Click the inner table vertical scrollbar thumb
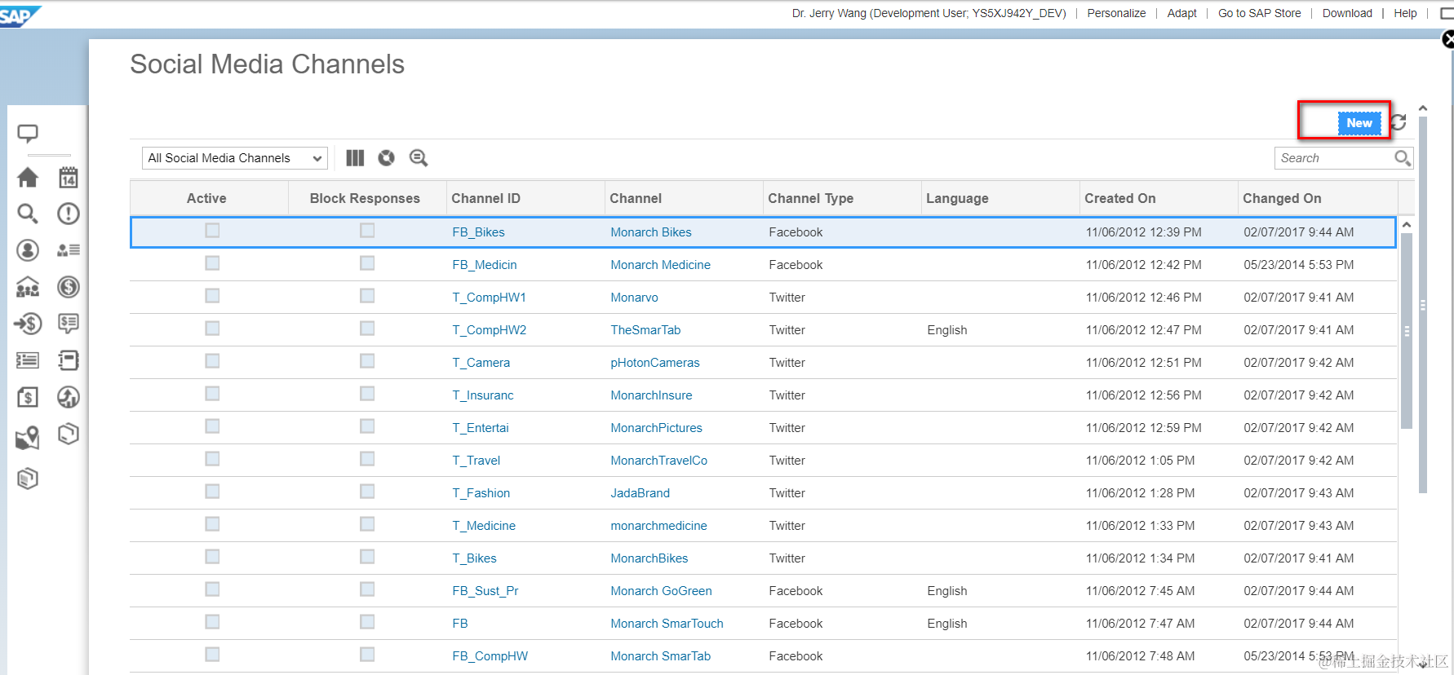This screenshot has width=1454, height=675. 1407,330
